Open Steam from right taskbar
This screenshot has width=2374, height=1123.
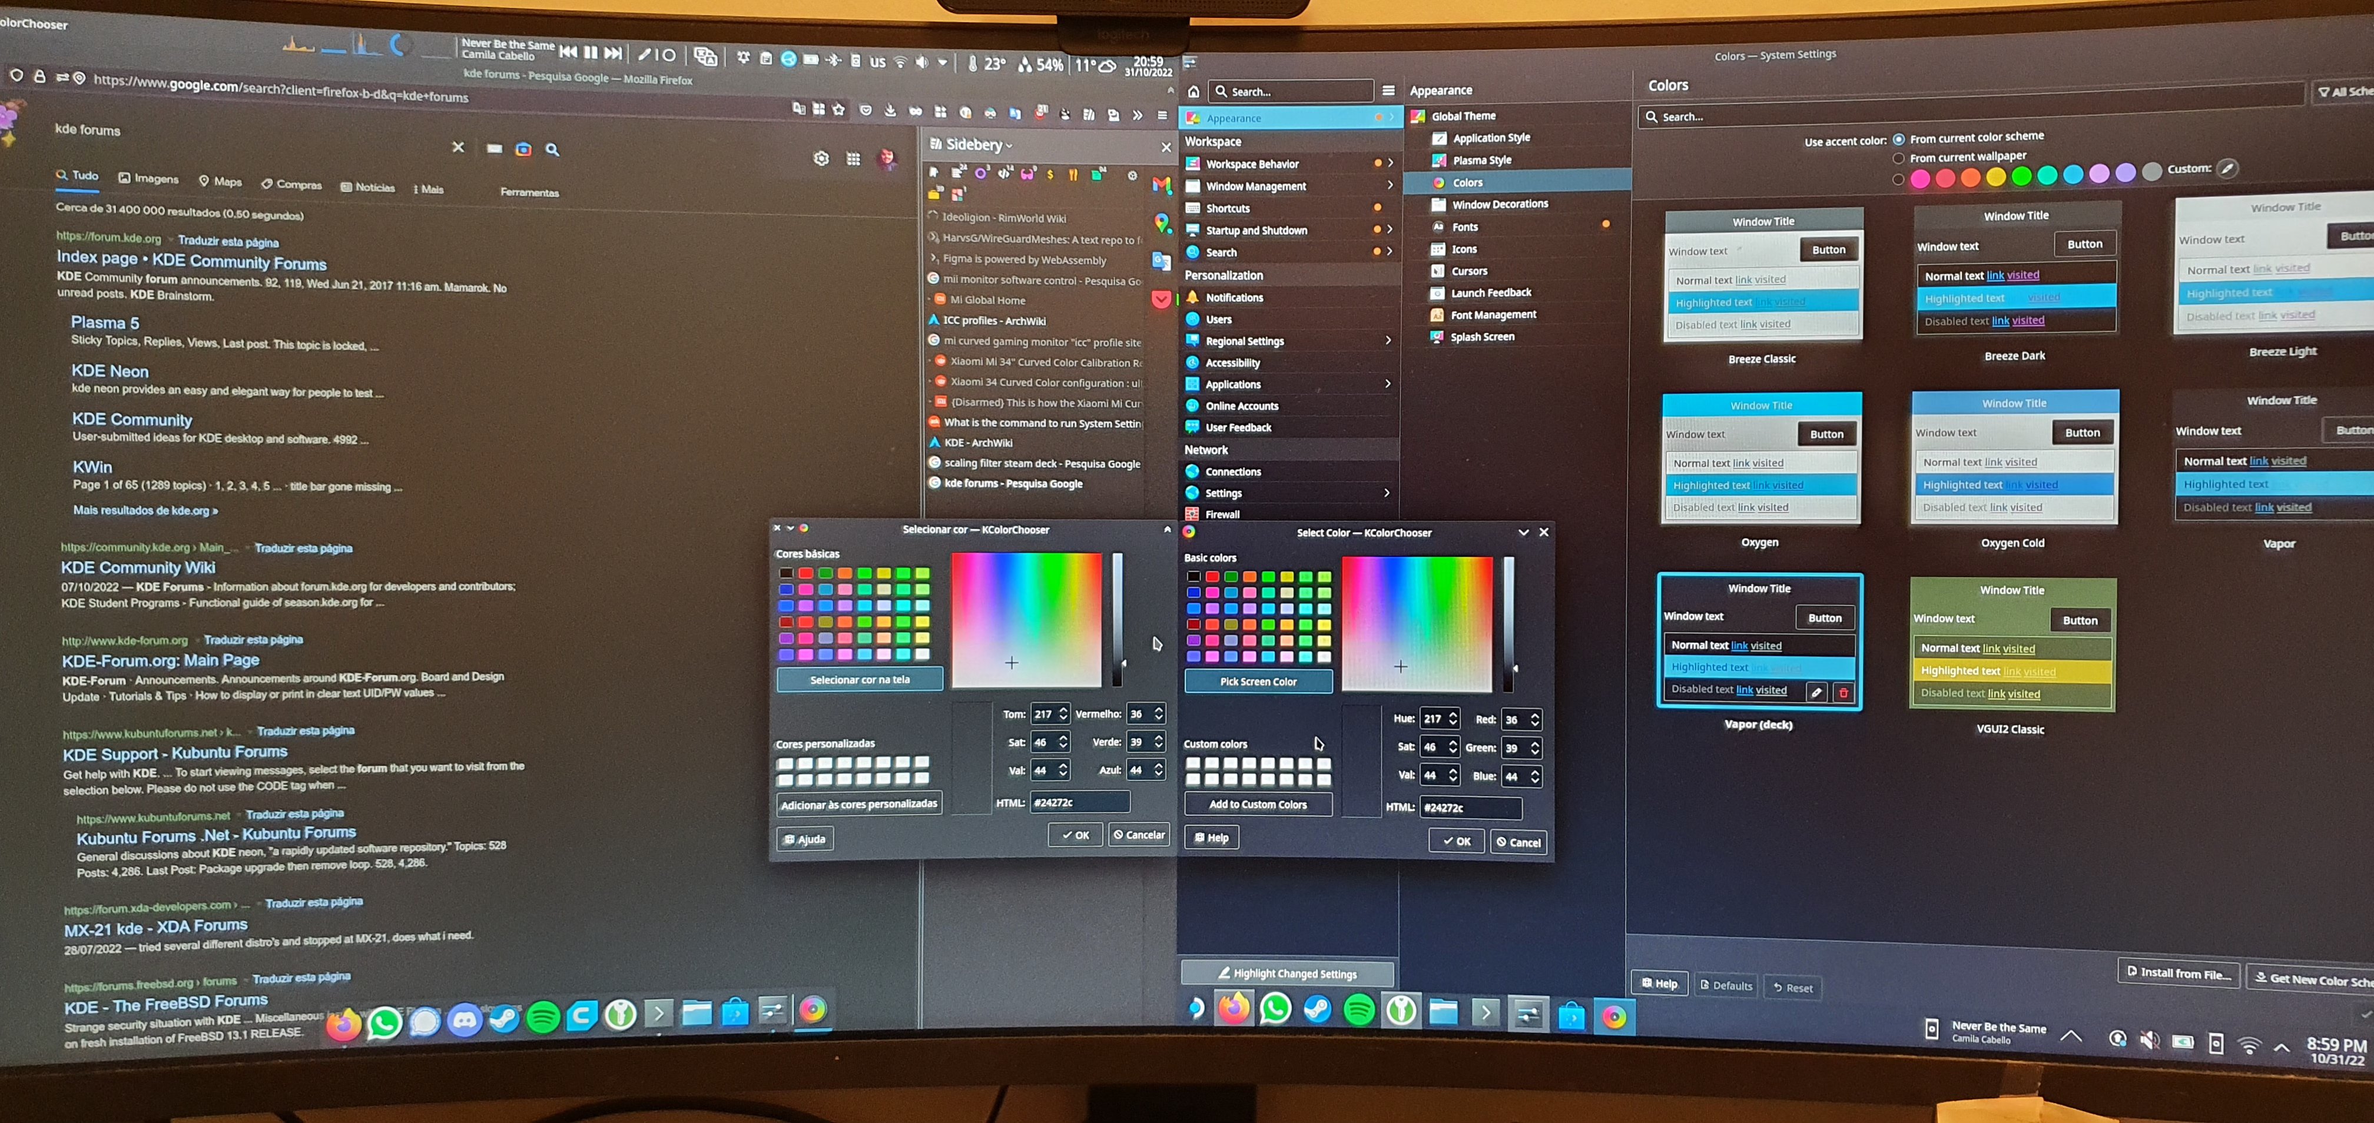[x=1317, y=1009]
